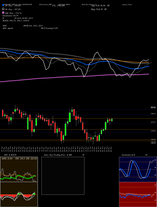Click the ADX indicator chart panel
The height and width of the screenshot is (207, 157).
pyautogui.click(x=19, y=169)
